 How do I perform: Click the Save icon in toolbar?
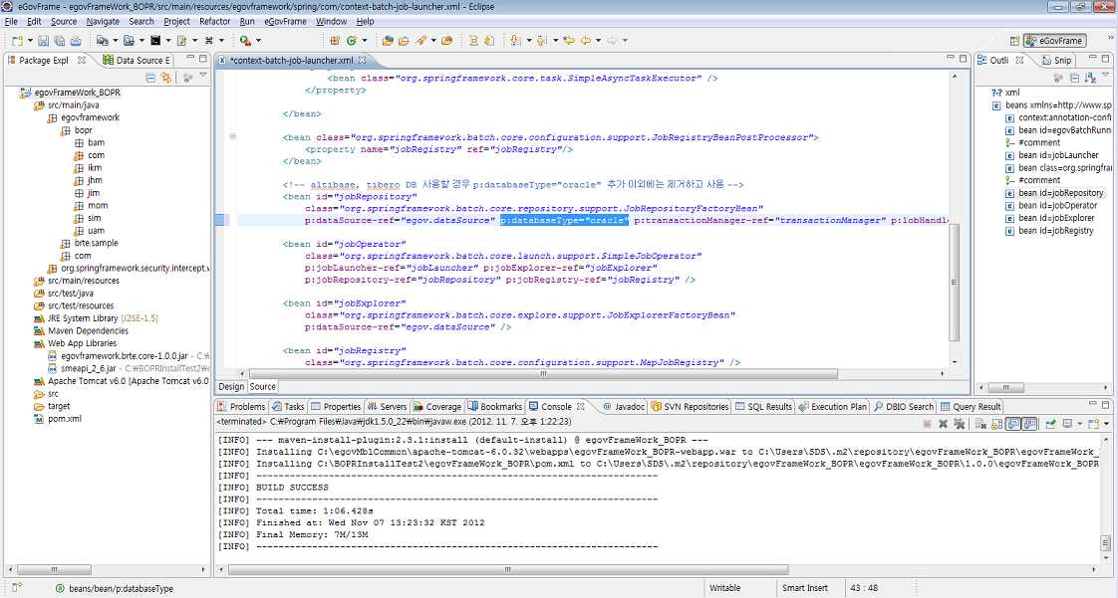click(44, 41)
